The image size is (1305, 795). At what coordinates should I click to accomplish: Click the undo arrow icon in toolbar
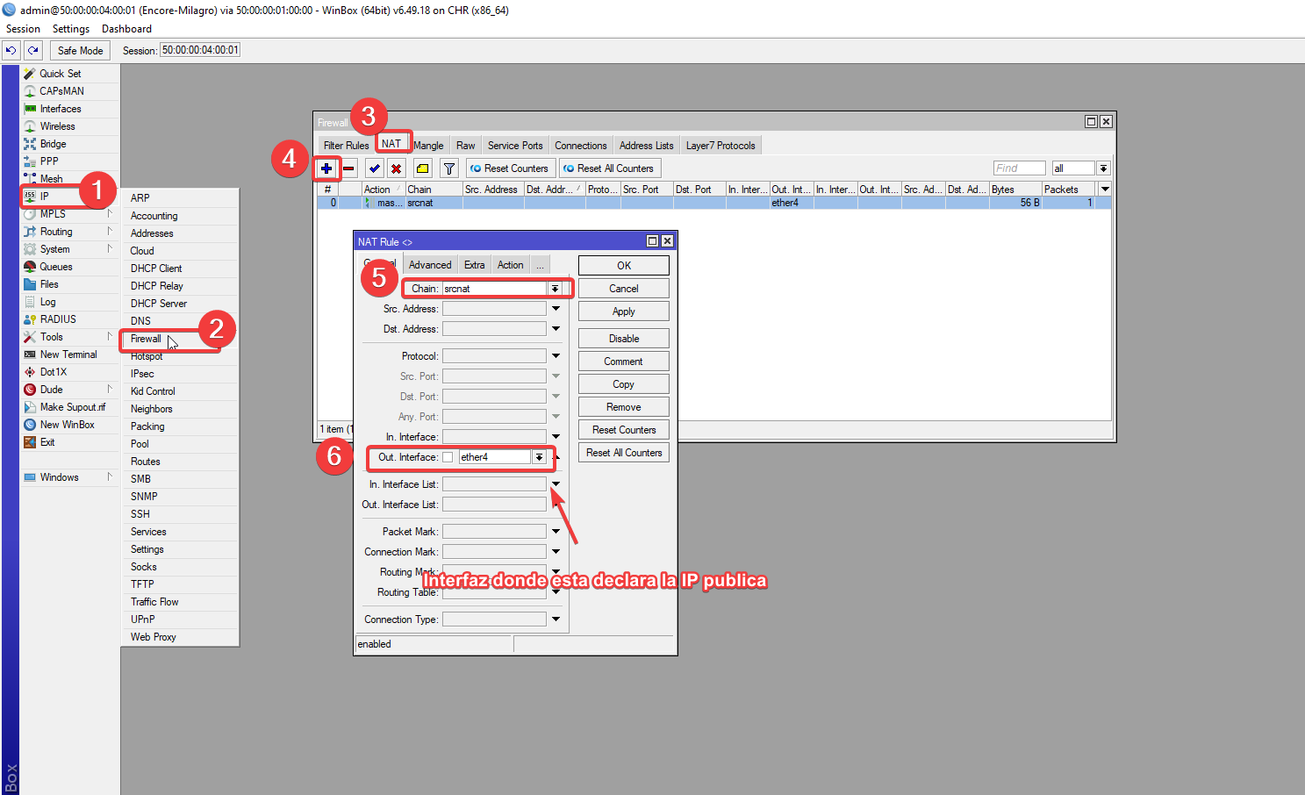[x=11, y=50]
